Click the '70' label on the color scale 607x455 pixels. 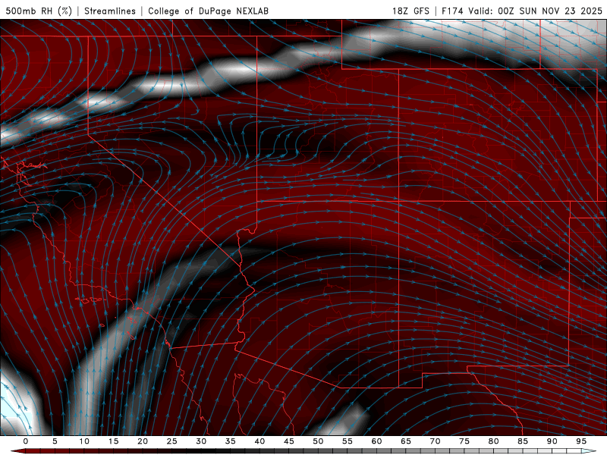tap(435, 441)
